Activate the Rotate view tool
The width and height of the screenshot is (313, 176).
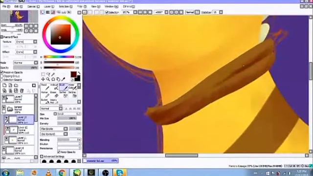(x=53, y=79)
